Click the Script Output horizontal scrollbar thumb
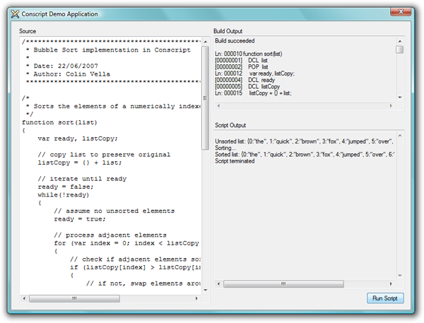The height and width of the screenshot is (323, 424). (283, 284)
